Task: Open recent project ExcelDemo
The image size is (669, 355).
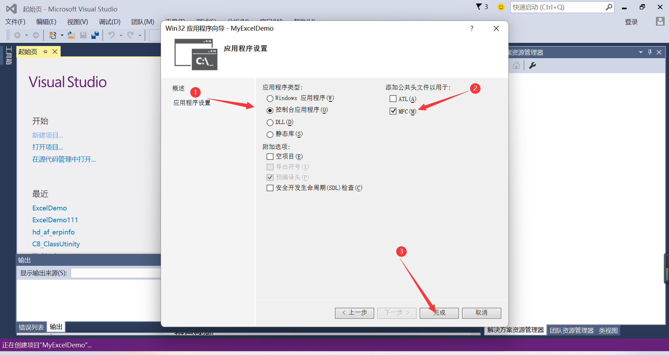Action: [49, 208]
